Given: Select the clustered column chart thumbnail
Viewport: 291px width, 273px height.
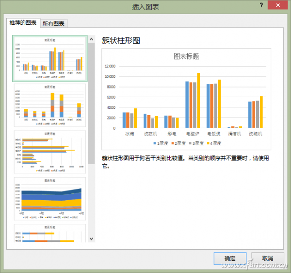Looking at the screenshot, I should coord(50,58).
